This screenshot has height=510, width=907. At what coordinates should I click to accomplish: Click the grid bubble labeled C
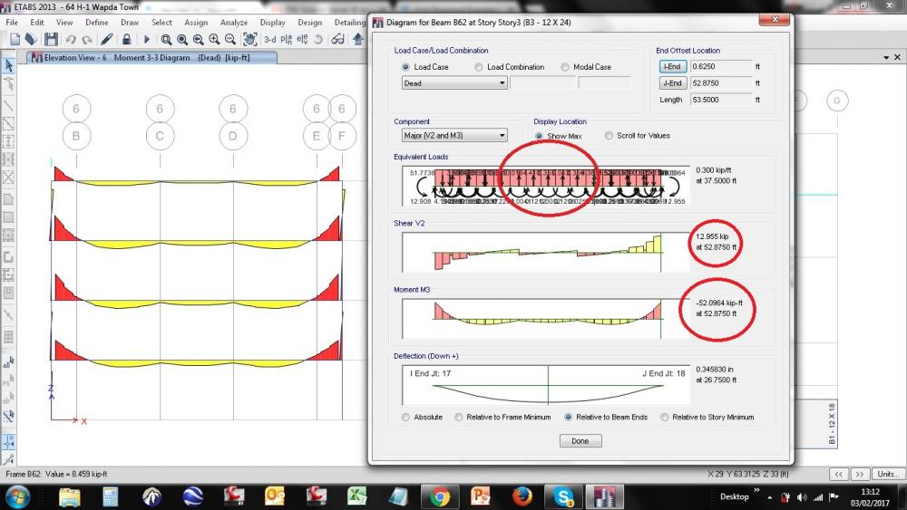(160, 136)
